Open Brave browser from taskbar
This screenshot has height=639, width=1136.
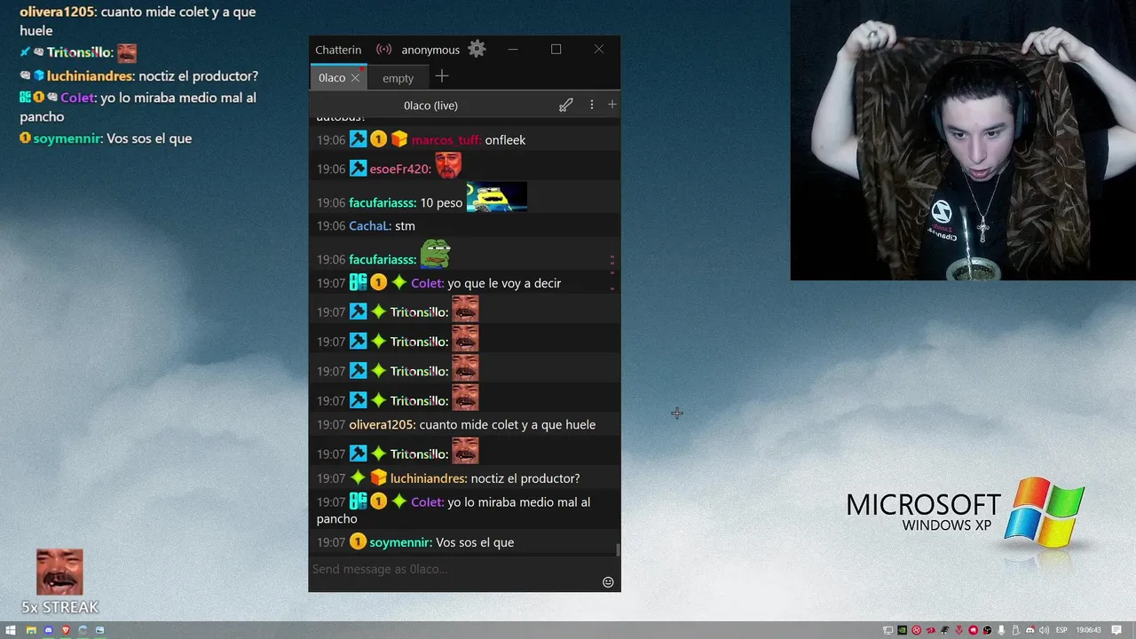tap(66, 630)
